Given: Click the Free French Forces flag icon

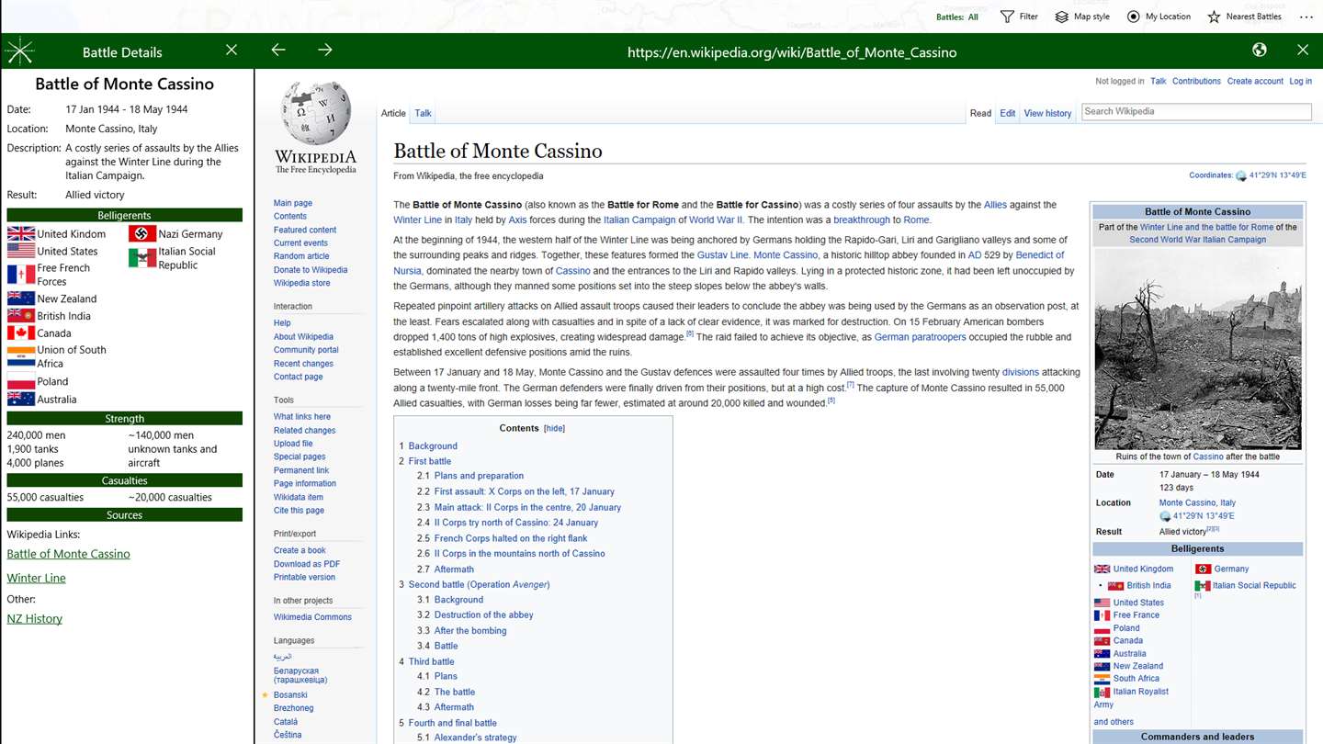Looking at the screenshot, I should pyautogui.click(x=21, y=275).
